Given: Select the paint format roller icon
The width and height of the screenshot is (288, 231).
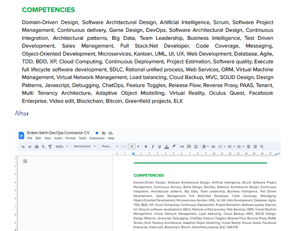Looking at the screenshot, I should [x=50, y=147].
